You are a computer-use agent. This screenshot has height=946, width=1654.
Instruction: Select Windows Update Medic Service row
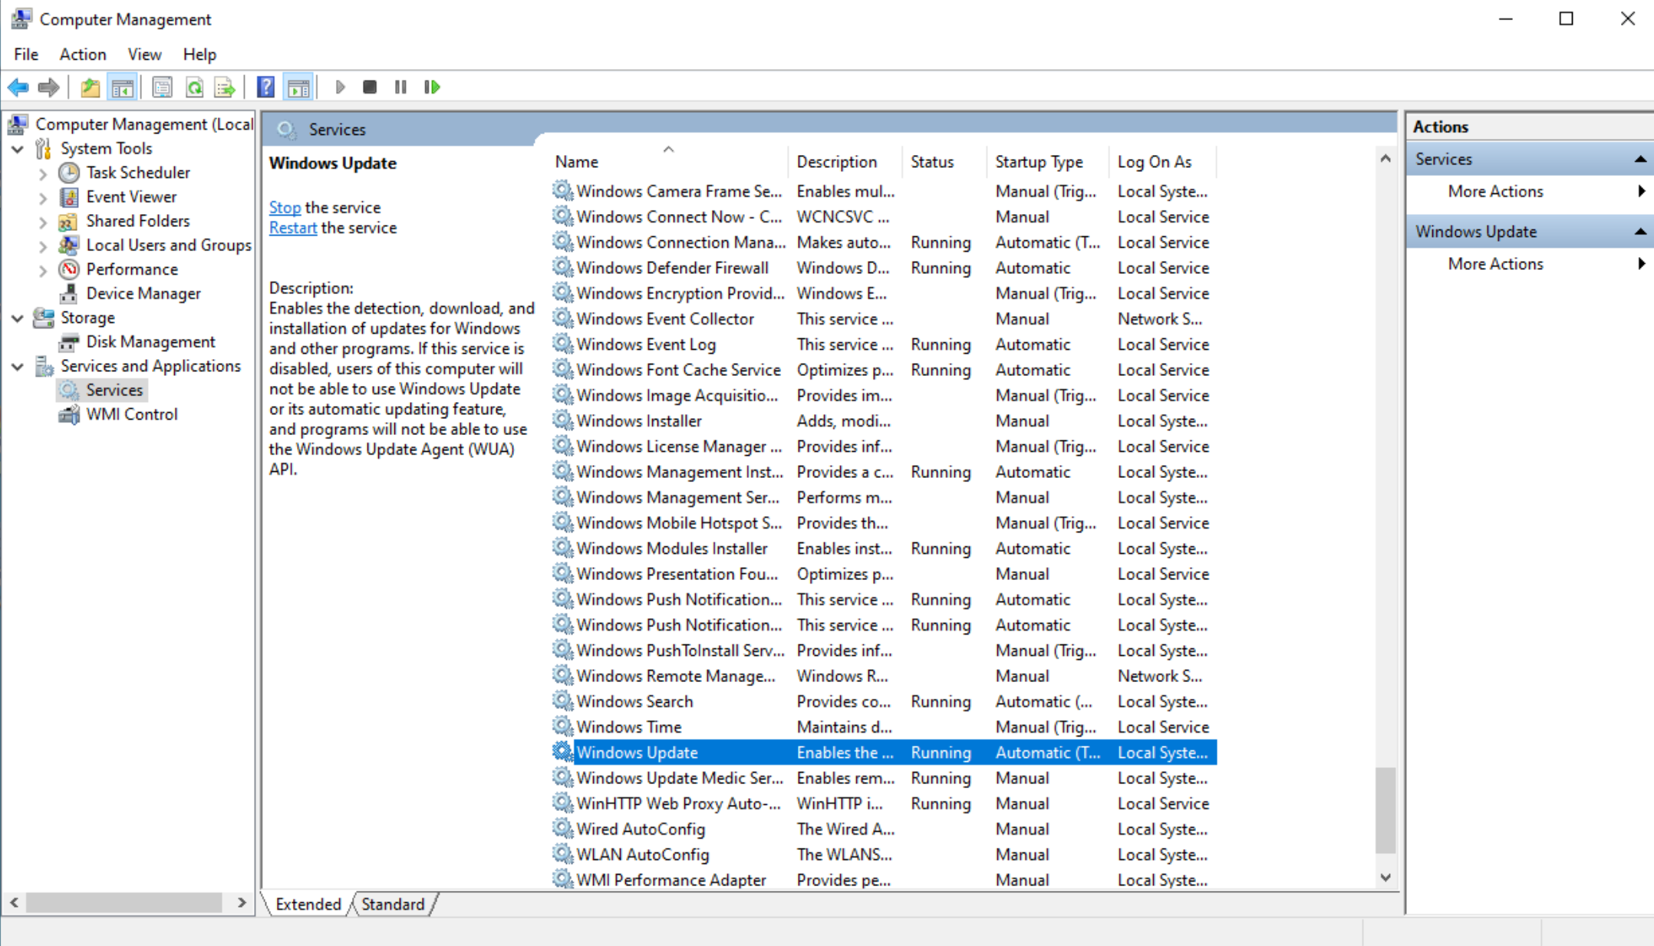click(x=883, y=778)
